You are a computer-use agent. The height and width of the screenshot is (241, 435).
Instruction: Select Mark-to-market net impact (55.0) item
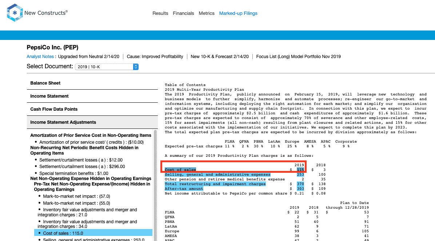[x=77, y=203]
